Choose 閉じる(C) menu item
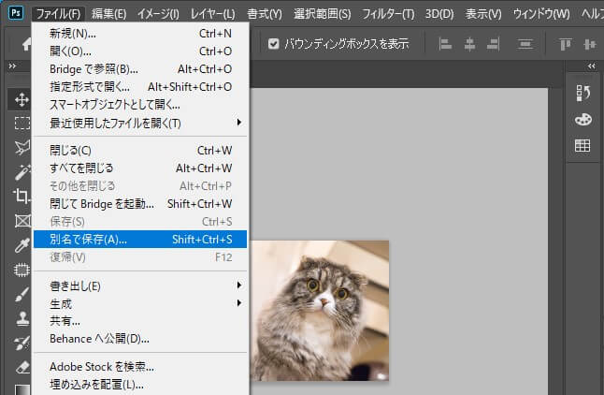This screenshot has height=395, width=604. tap(140, 150)
